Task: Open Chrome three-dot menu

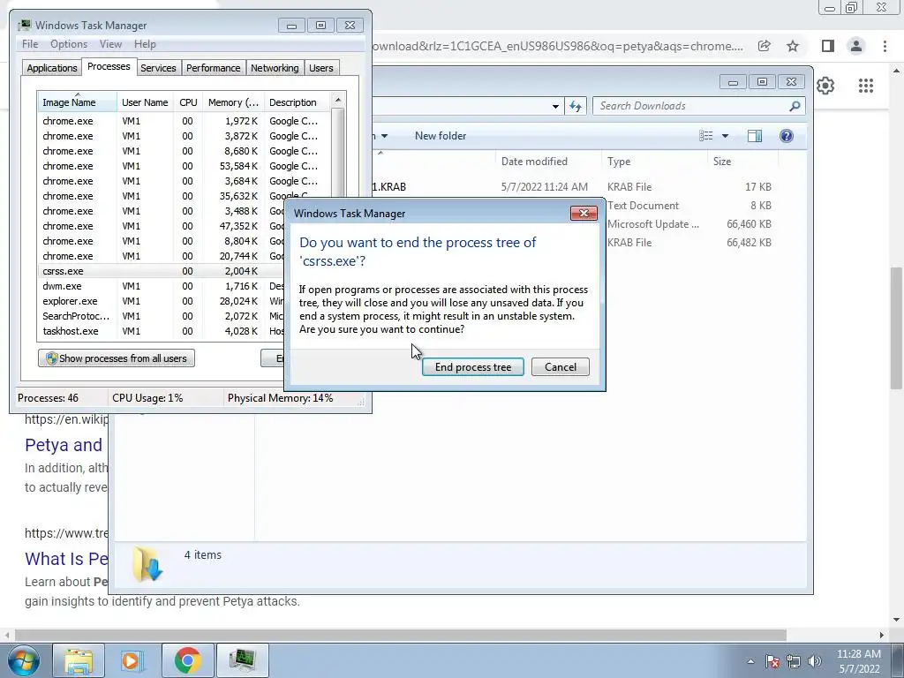Action: point(885,46)
